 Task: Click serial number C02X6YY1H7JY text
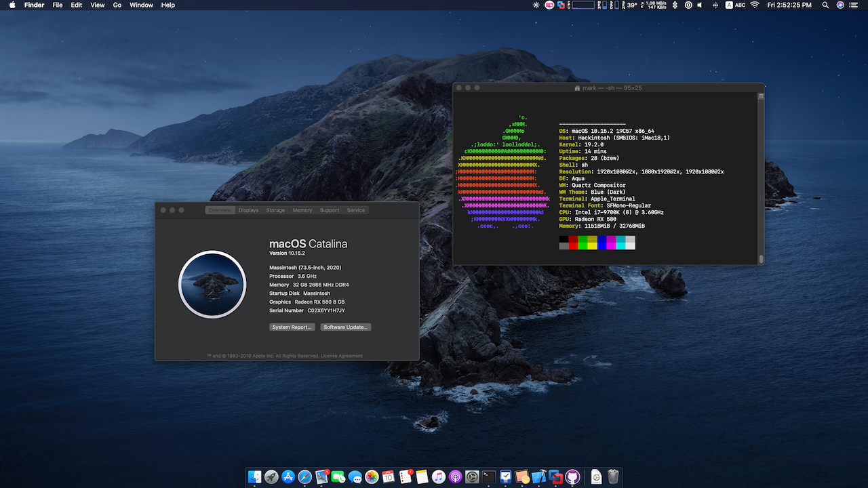point(326,310)
